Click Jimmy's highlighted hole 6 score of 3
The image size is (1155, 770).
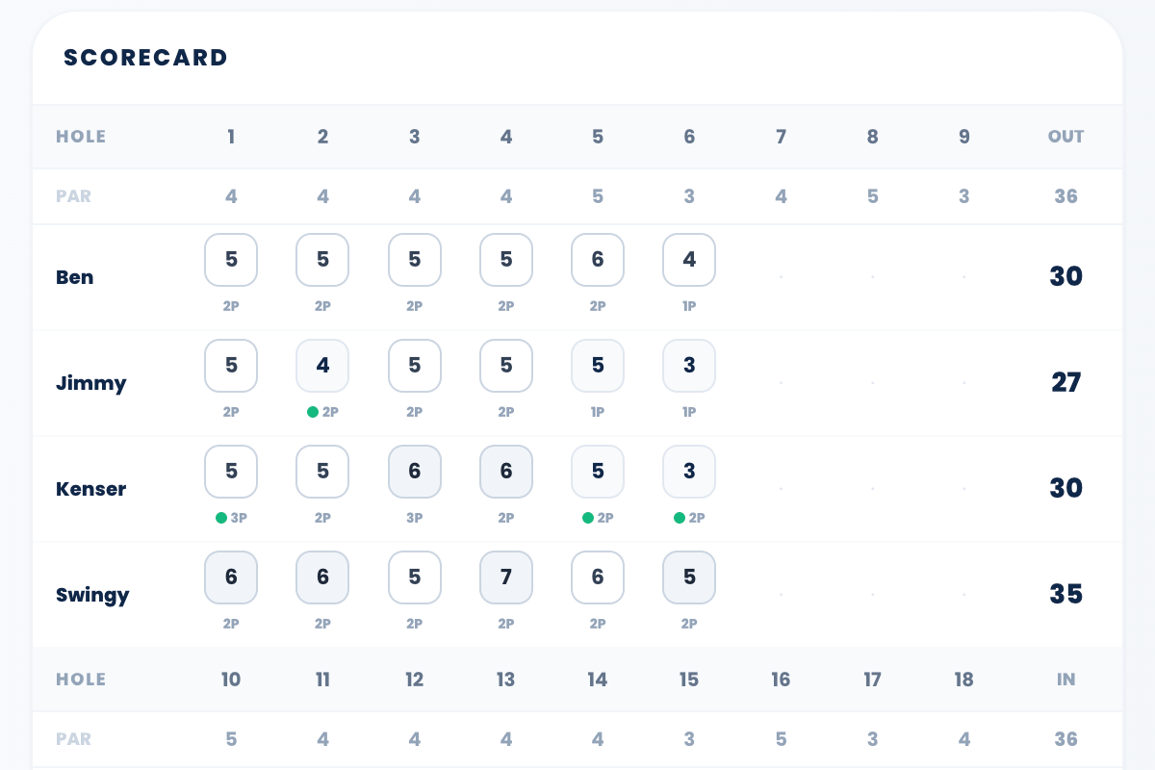click(689, 366)
